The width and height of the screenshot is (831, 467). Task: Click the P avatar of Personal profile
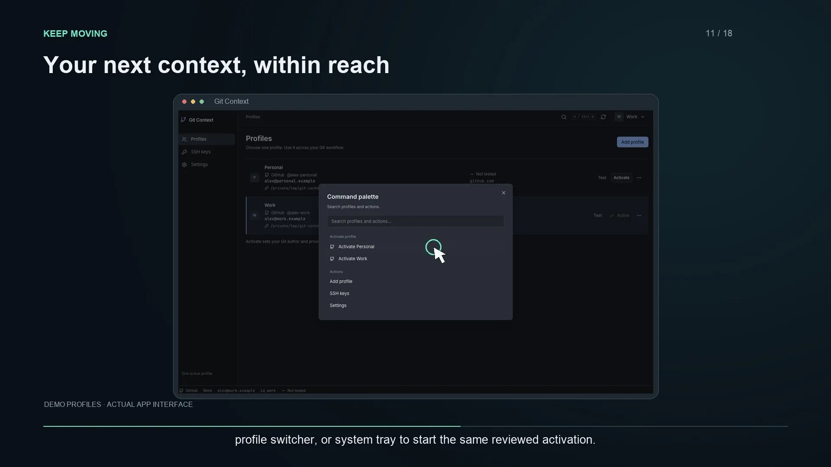pos(254,177)
